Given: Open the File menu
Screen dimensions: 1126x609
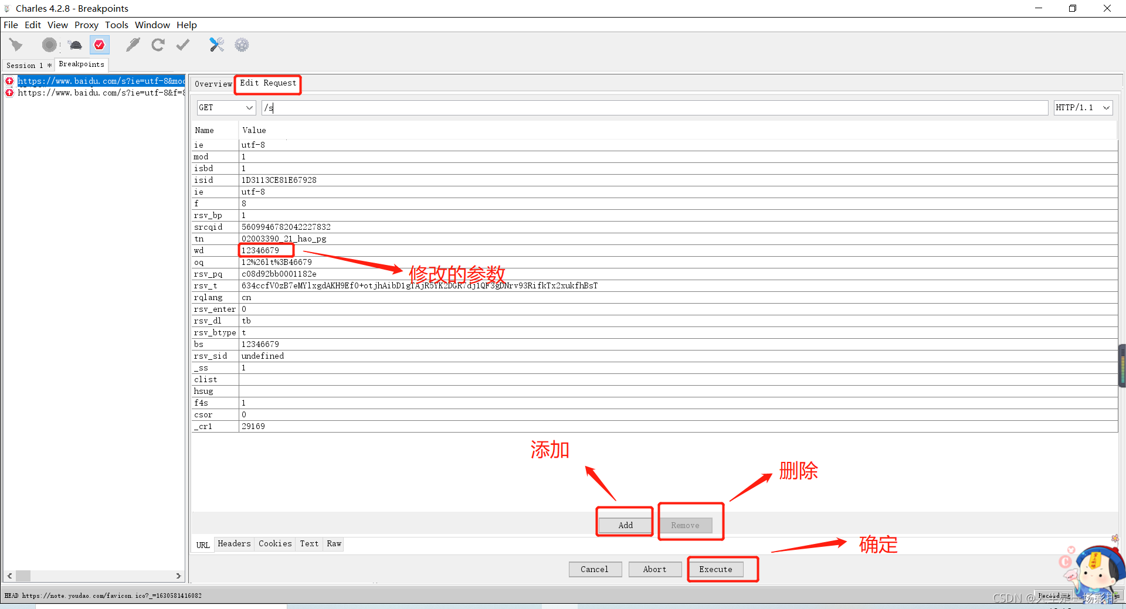Looking at the screenshot, I should (x=11, y=25).
